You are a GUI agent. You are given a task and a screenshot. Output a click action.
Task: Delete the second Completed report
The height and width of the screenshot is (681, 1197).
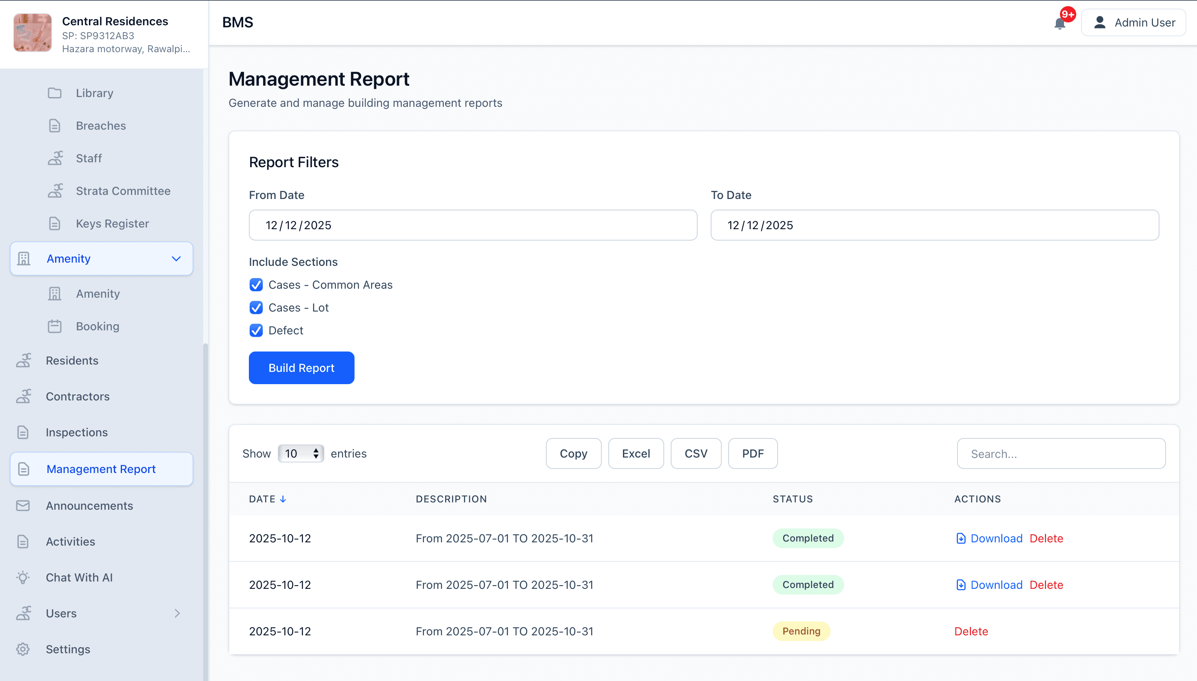pos(1046,585)
